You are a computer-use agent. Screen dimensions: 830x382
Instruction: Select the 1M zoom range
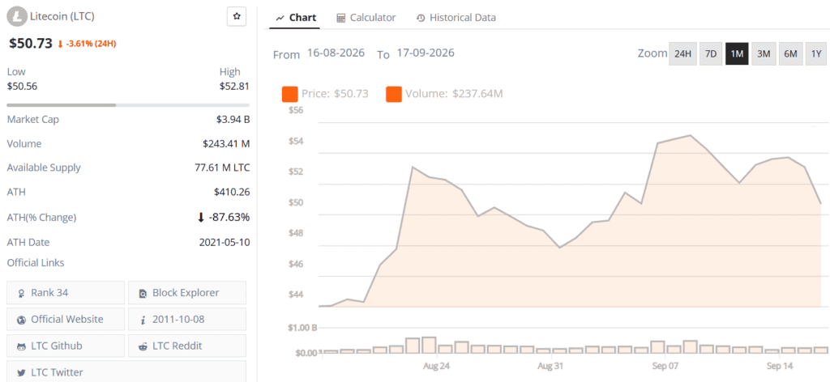(737, 54)
